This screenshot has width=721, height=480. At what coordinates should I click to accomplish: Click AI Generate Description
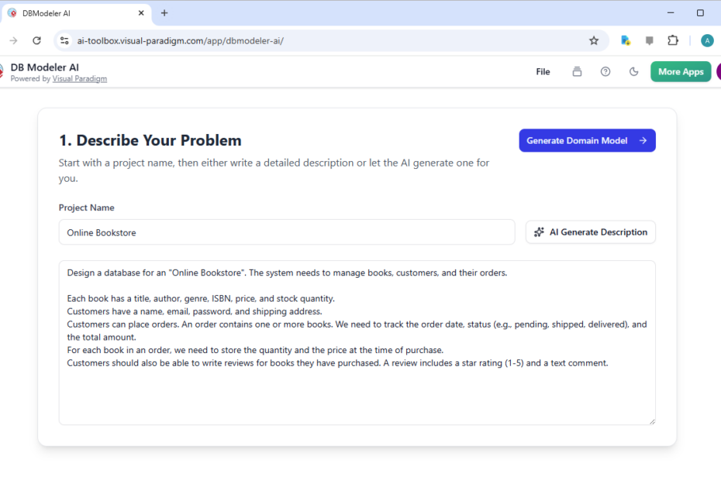pyautogui.click(x=590, y=231)
